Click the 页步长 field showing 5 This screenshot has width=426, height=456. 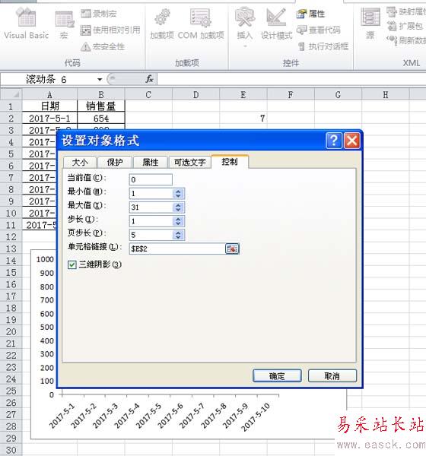point(151,235)
